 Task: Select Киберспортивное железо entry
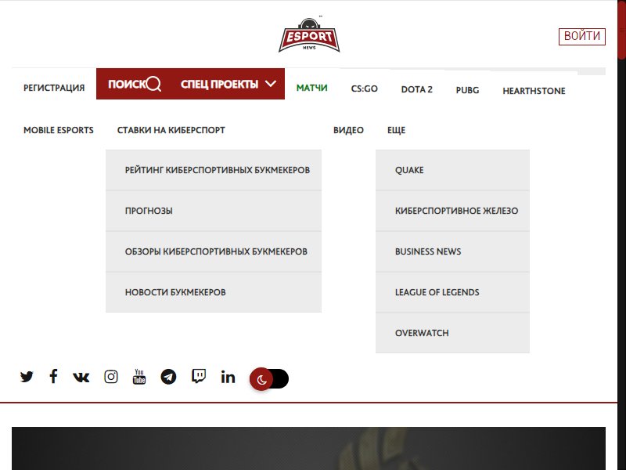[453, 211]
